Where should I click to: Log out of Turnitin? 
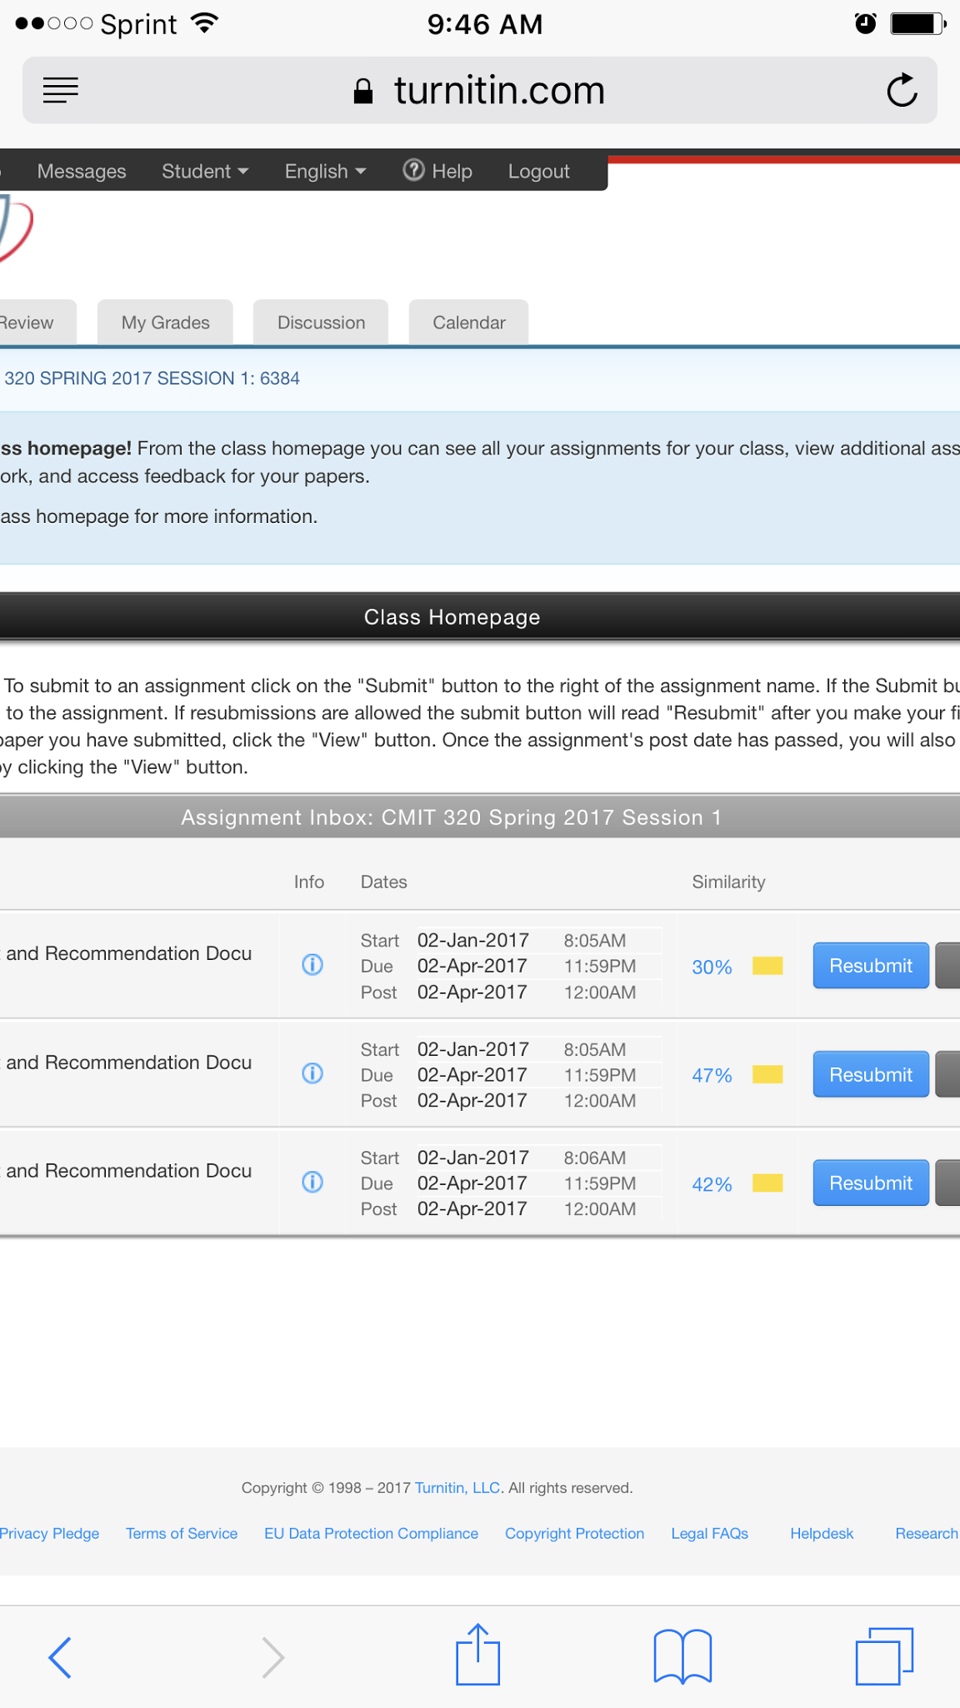point(539,171)
